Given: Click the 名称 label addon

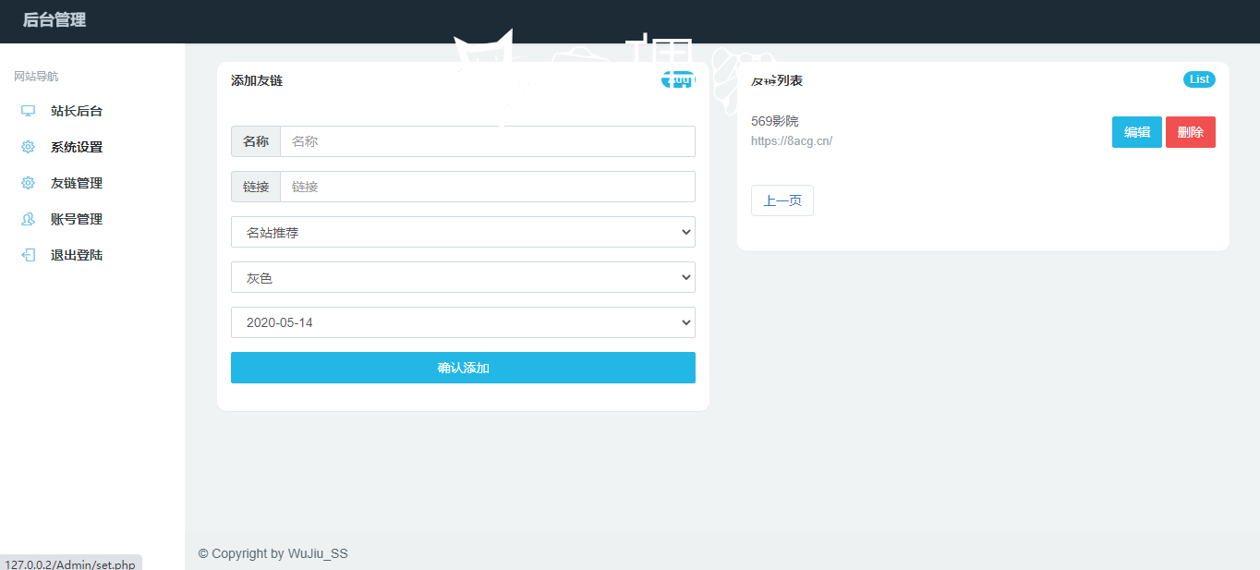Looking at the screenshot, I should pyautogui.click(x=256, y=141).
